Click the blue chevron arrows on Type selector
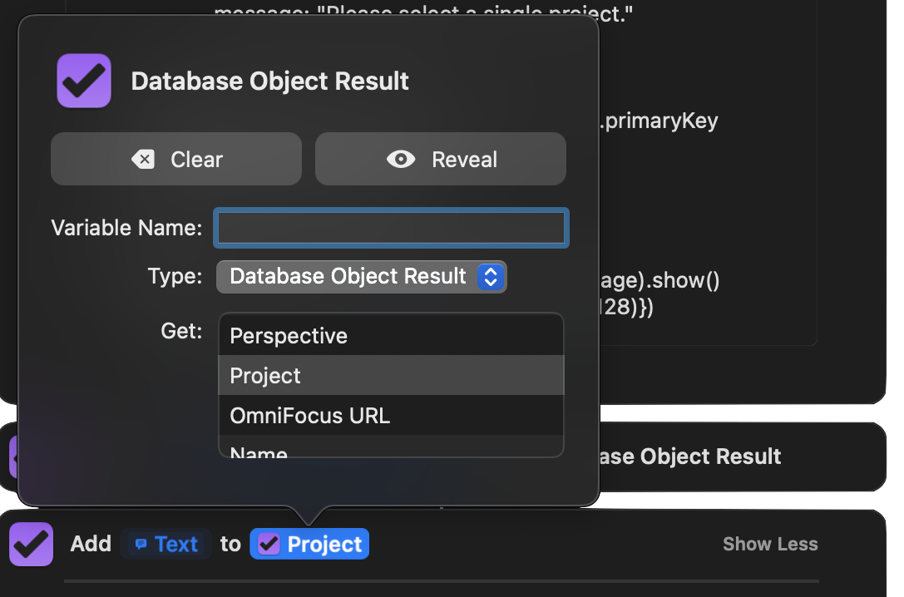904x597 pixels. [x=491, y=277]
